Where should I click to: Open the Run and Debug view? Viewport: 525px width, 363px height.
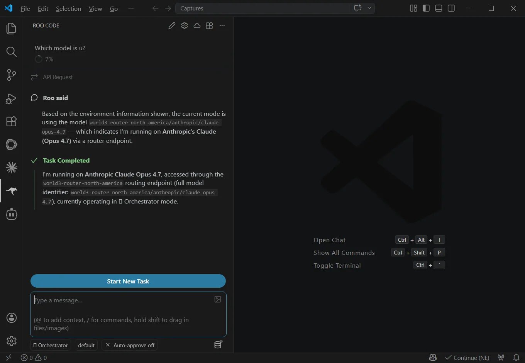pyautogui.click(x=12, y=98)
